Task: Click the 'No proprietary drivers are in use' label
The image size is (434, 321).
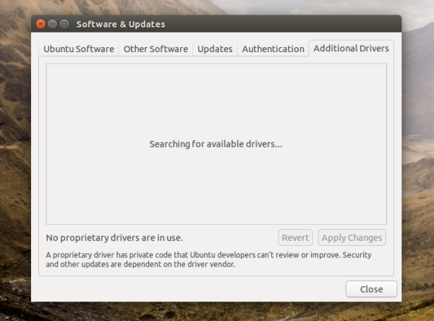Action: [x=114, y=238]
